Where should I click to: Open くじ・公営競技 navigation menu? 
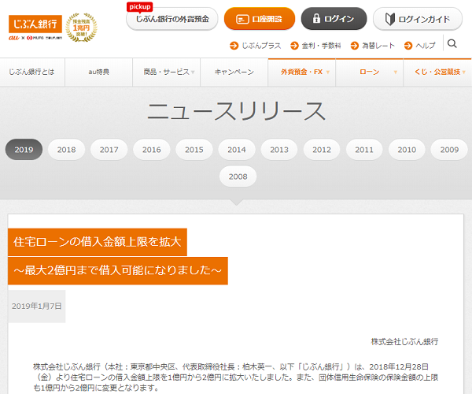pyautogui.click(x=437, y=72)
